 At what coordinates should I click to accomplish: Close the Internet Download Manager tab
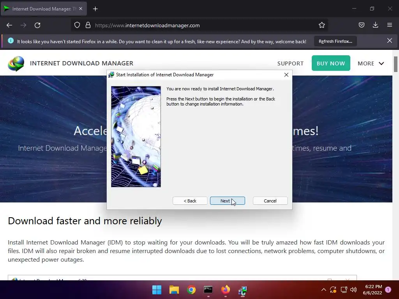click(80, 9)
